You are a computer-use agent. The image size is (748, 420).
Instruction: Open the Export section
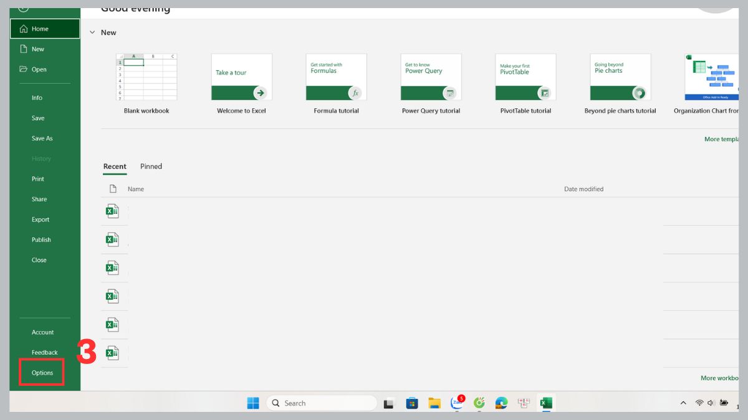(41, 220)
